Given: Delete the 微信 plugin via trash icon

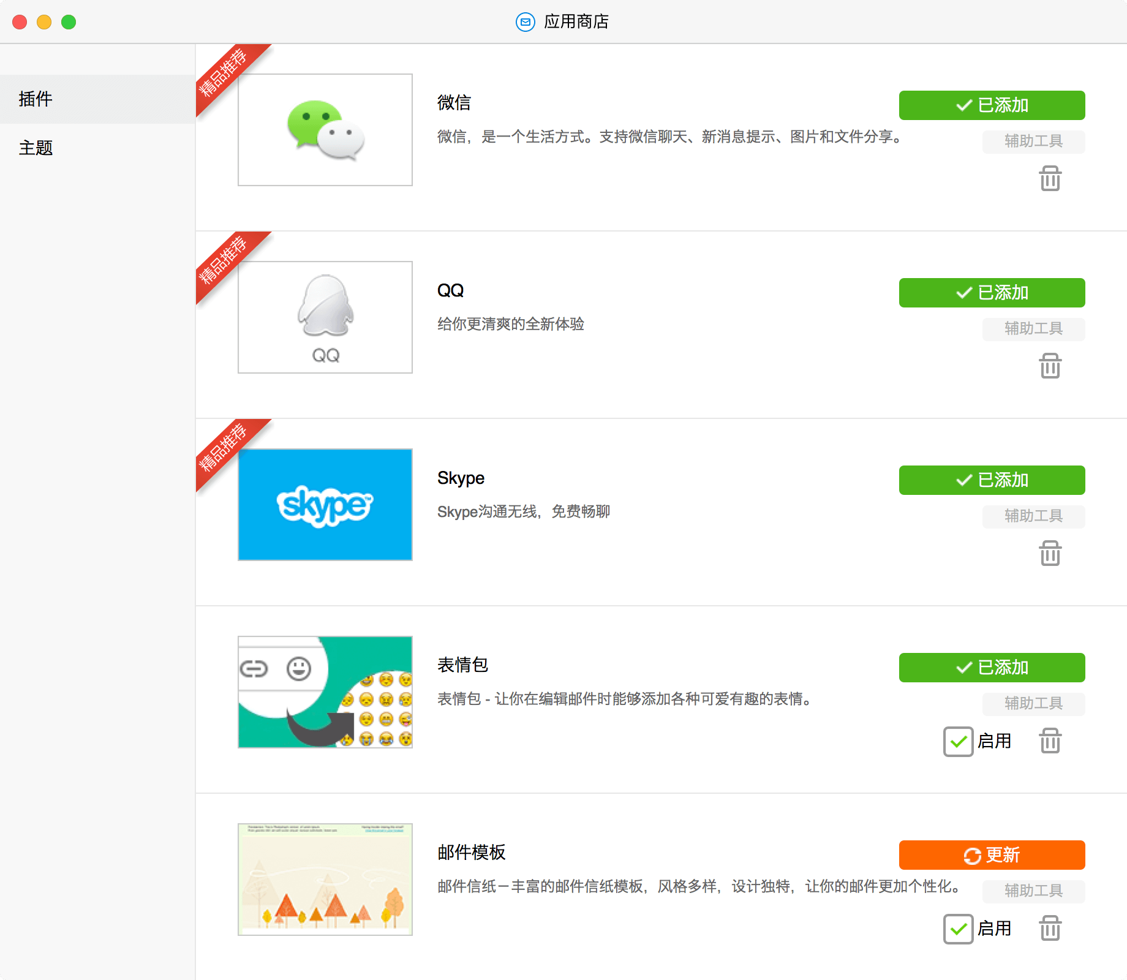Looking at the screenshot, I should tap(1050, 178).
